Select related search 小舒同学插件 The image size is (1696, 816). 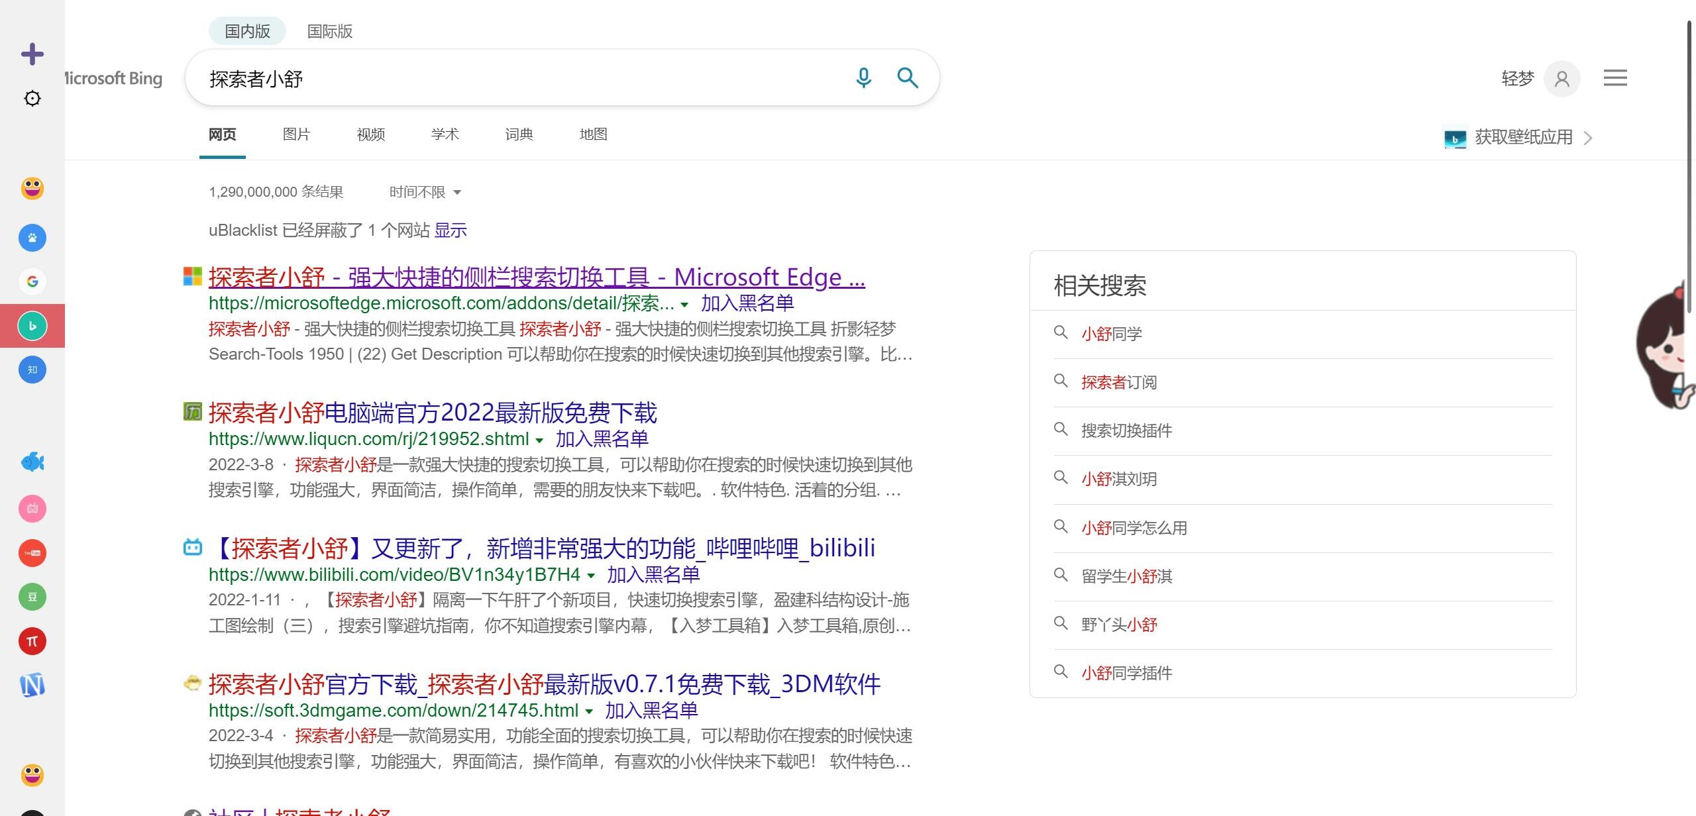click(x=1126, y=673)
